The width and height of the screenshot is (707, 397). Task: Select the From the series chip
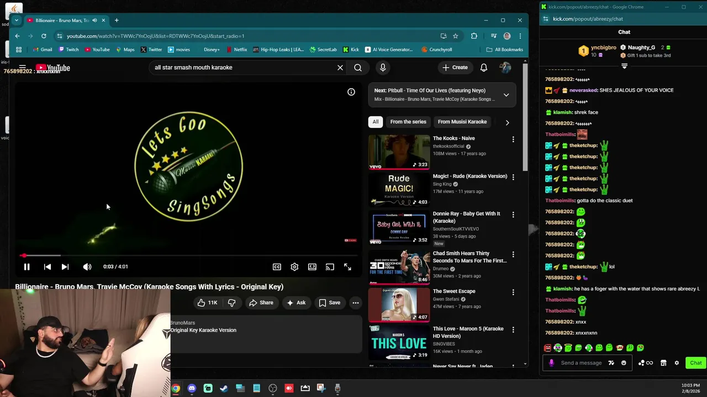(408, 122)
